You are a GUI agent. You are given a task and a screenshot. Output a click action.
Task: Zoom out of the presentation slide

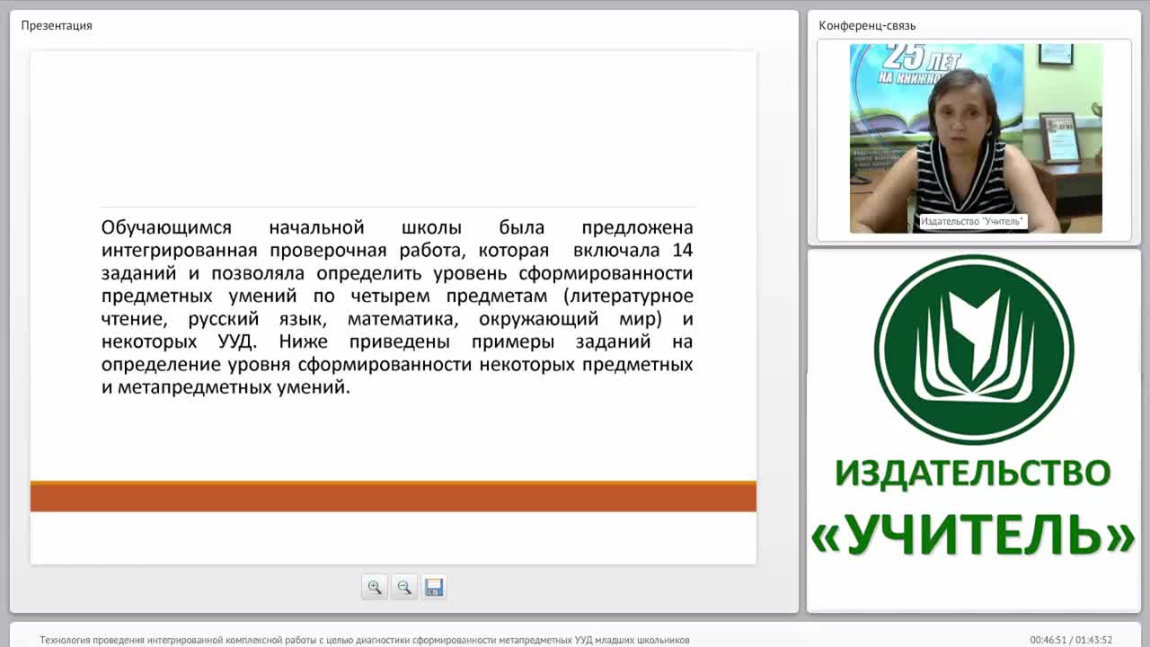[404, 587]
